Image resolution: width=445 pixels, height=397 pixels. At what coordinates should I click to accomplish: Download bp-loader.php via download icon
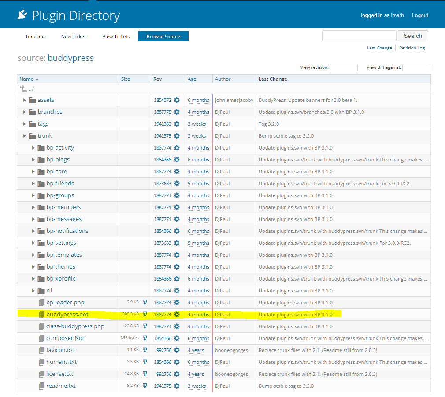145,302
